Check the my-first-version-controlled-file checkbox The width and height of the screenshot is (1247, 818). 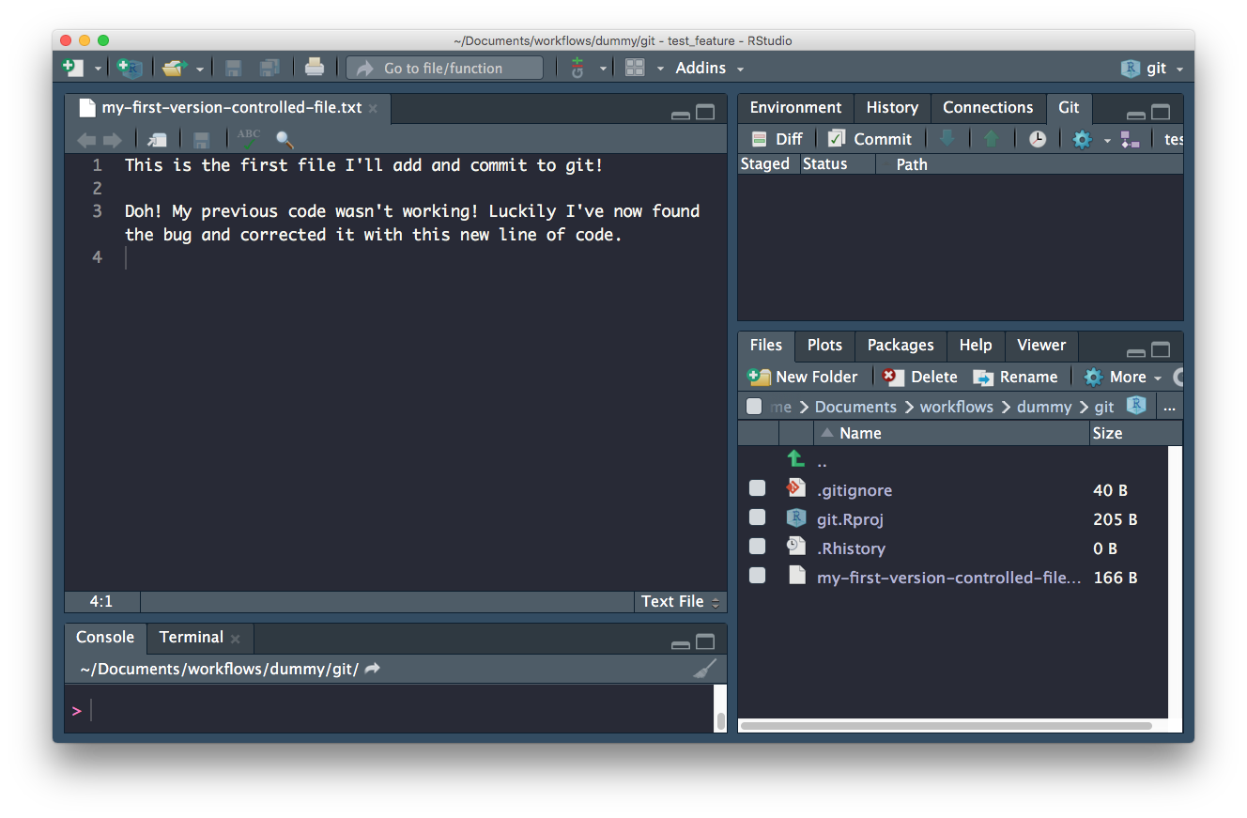click(x=757, y=576)
